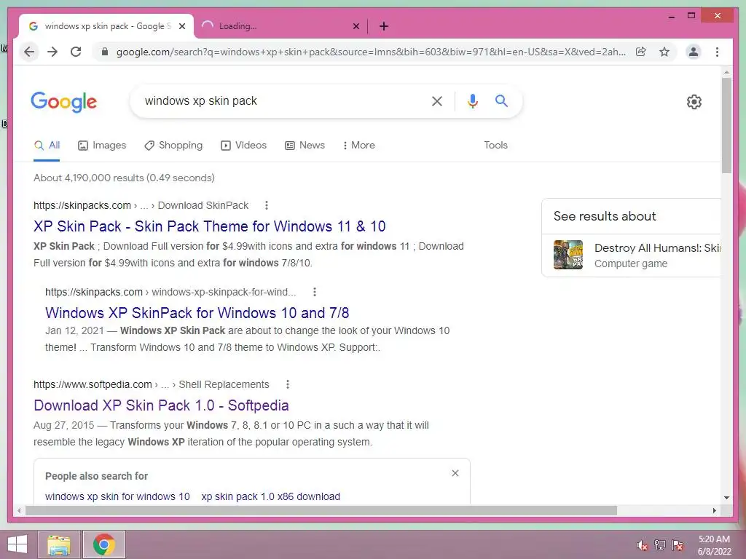Viewport: 746px width, 559px height.
Task: Open Destroy All Humans game thumbnail
Action: pos(568,255)
